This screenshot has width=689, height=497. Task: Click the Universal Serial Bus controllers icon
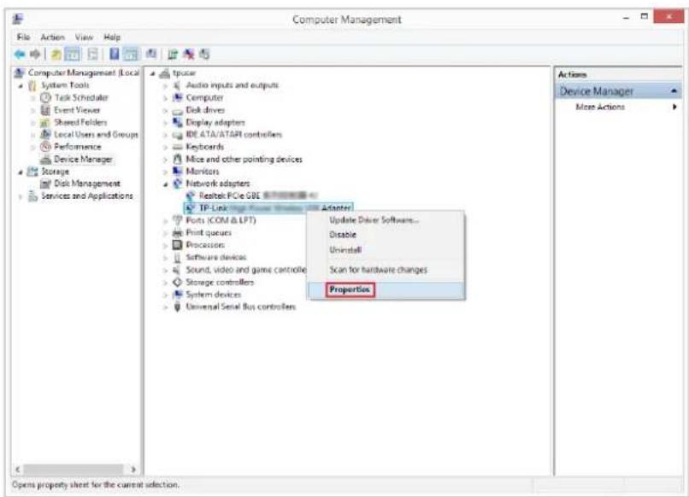tap(178, 307)
